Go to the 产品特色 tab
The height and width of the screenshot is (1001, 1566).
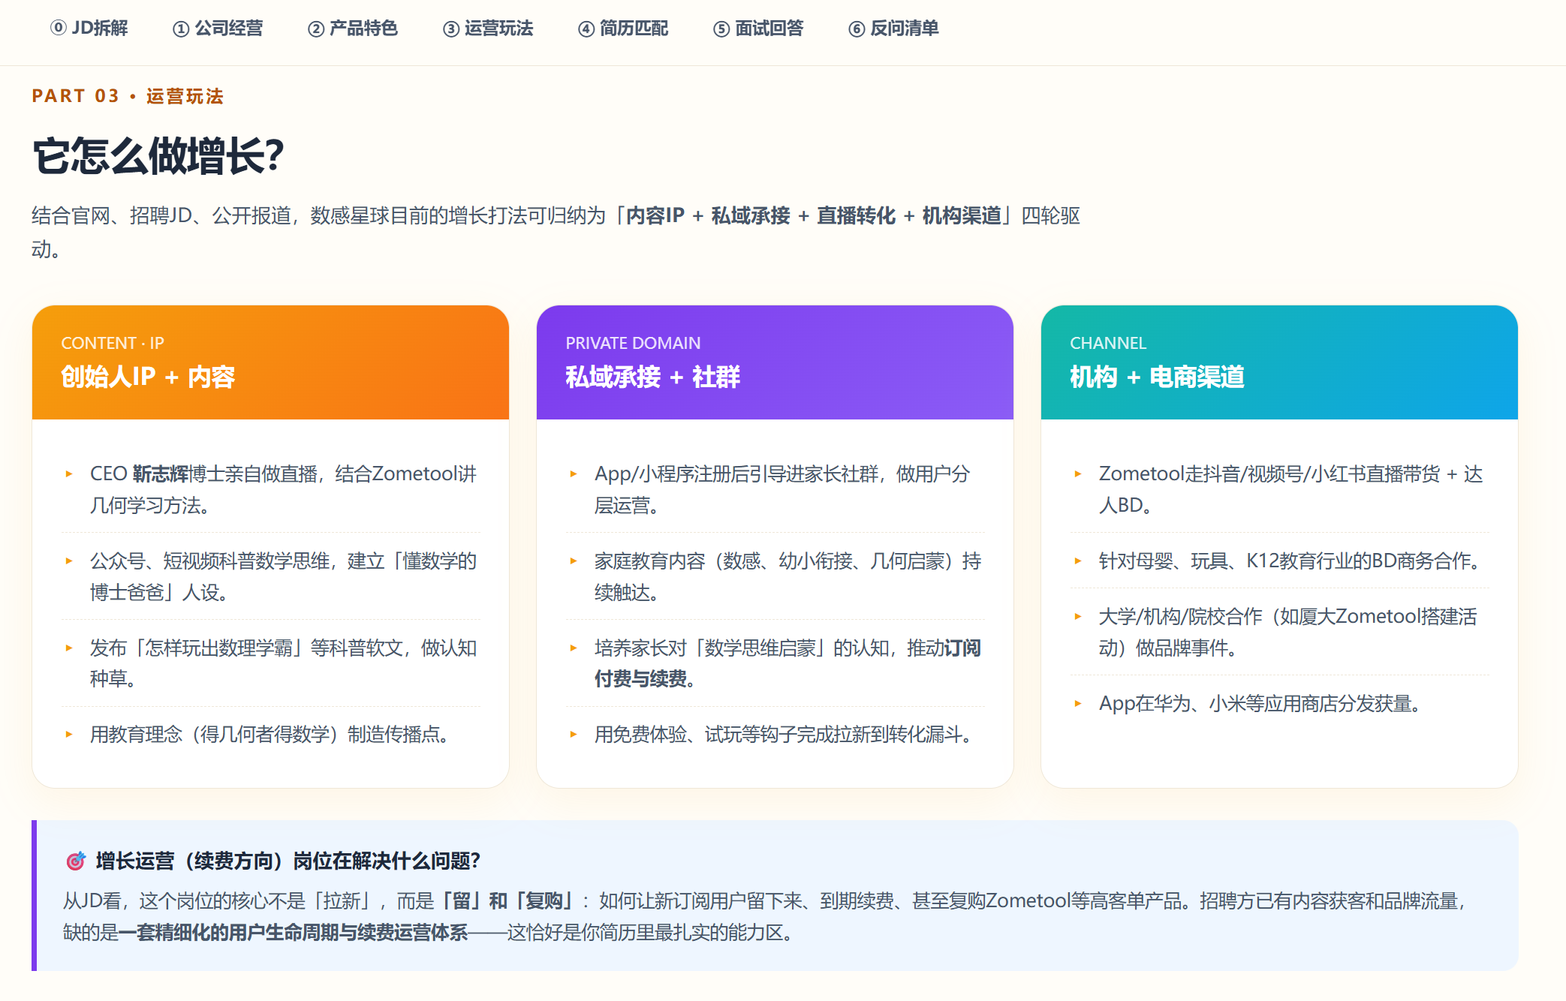(353, 29)
